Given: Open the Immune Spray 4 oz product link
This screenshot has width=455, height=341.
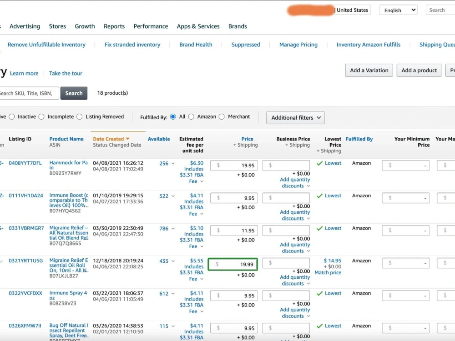Looking at the screenshot, I should click(x=68, y=295).
